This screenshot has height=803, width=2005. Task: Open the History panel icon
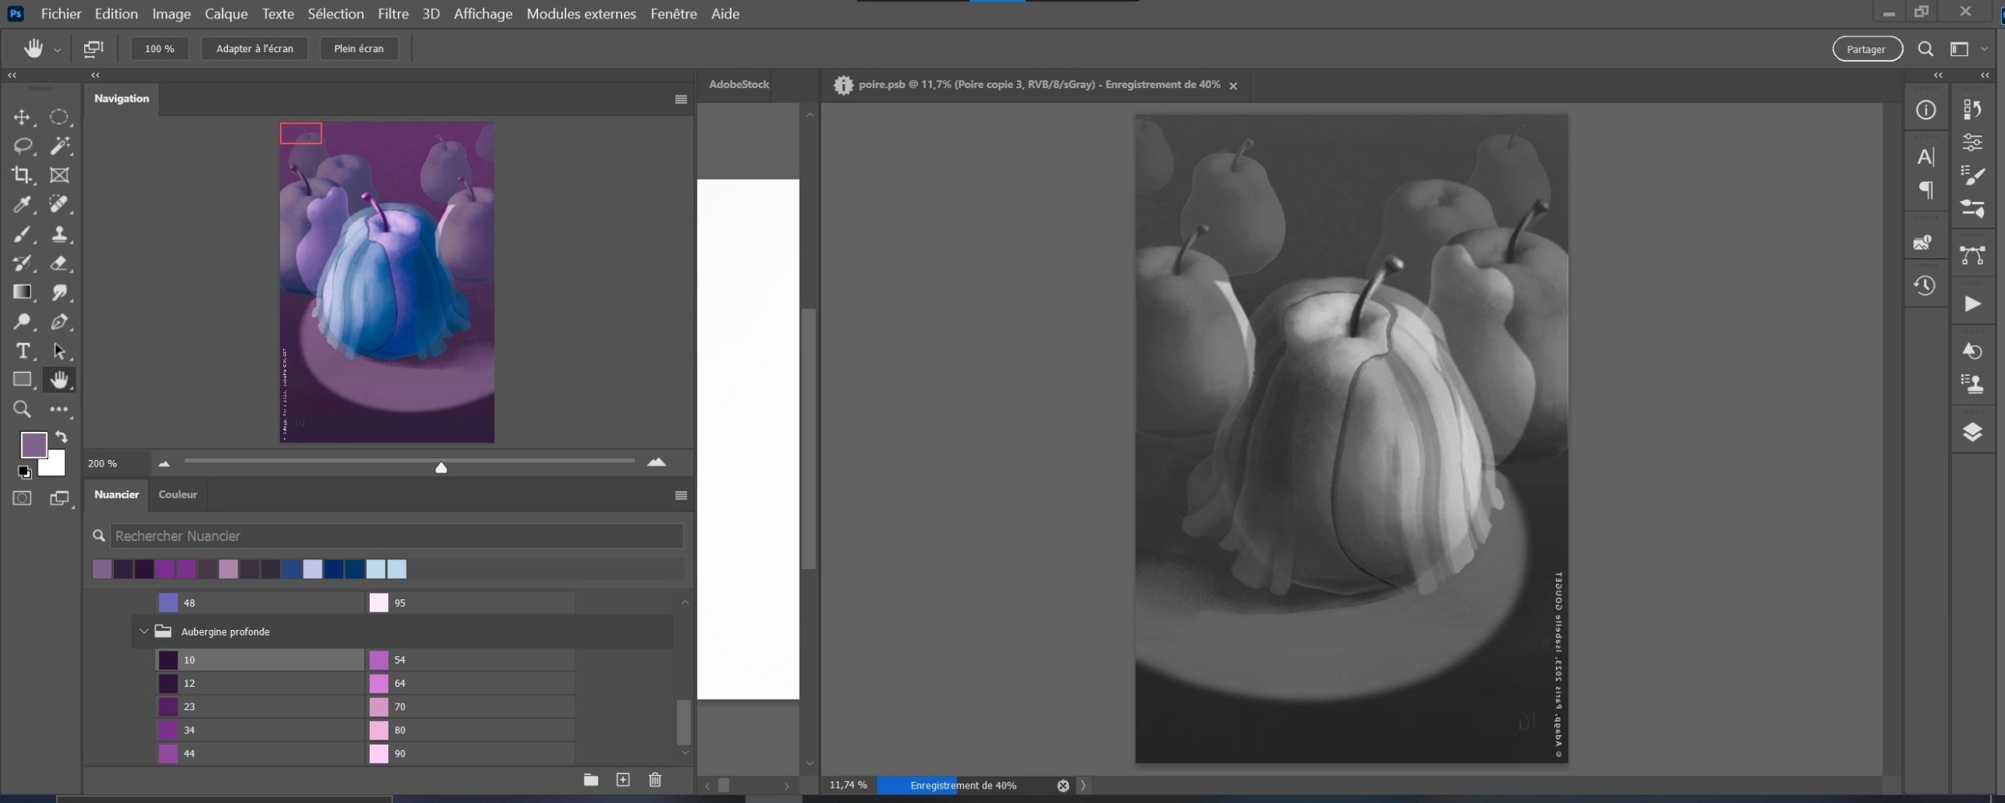point(1925,286)
